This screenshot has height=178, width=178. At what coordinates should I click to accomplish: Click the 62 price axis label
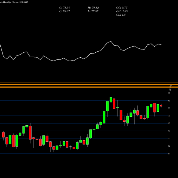pos(169,131)
